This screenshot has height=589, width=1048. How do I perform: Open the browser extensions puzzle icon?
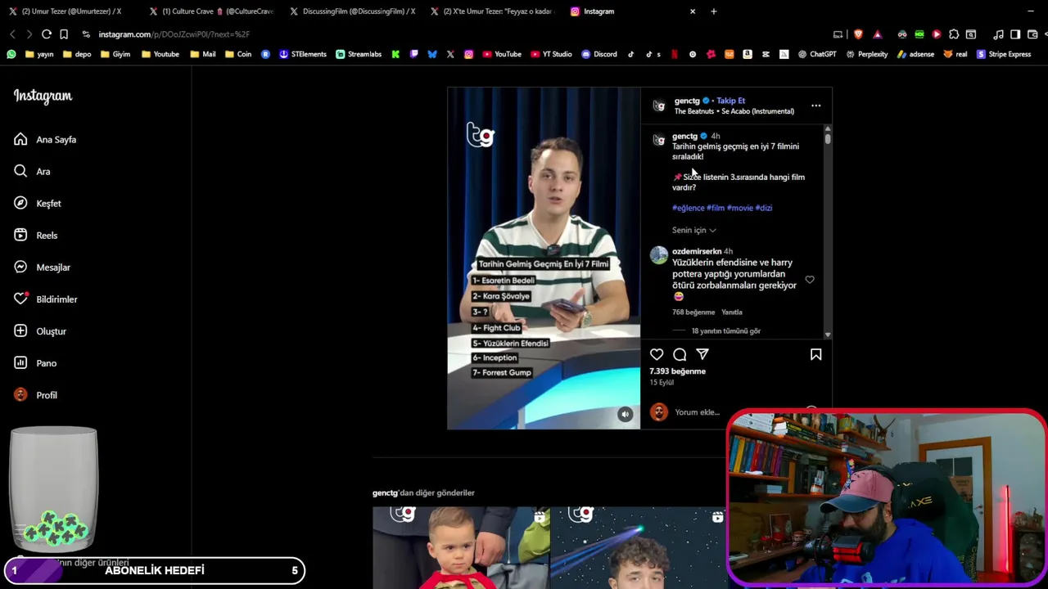[x=954, y=34]
